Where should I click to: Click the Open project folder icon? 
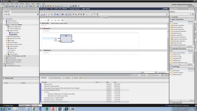point(4,6)
